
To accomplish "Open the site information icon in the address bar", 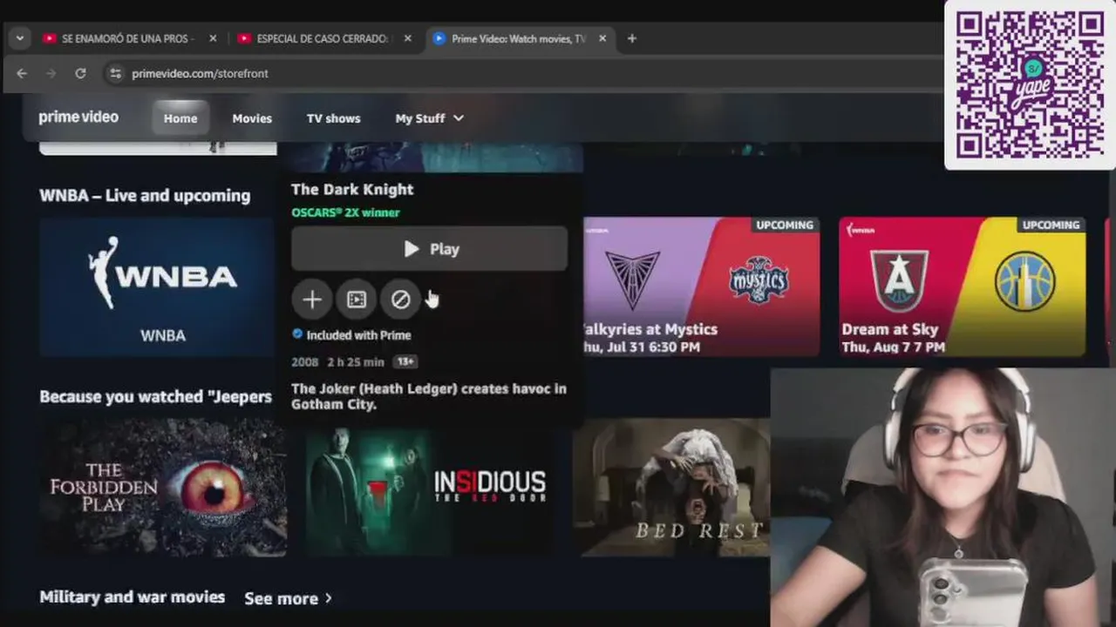I will click(x=115, y=74).
